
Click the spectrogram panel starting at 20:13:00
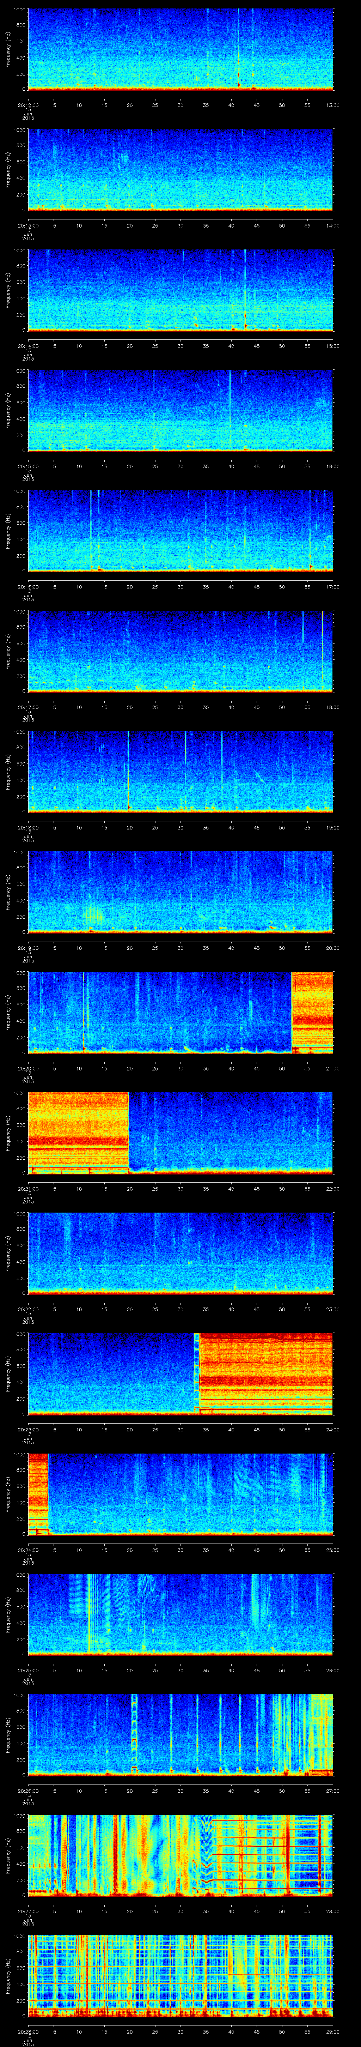[181, 170]
